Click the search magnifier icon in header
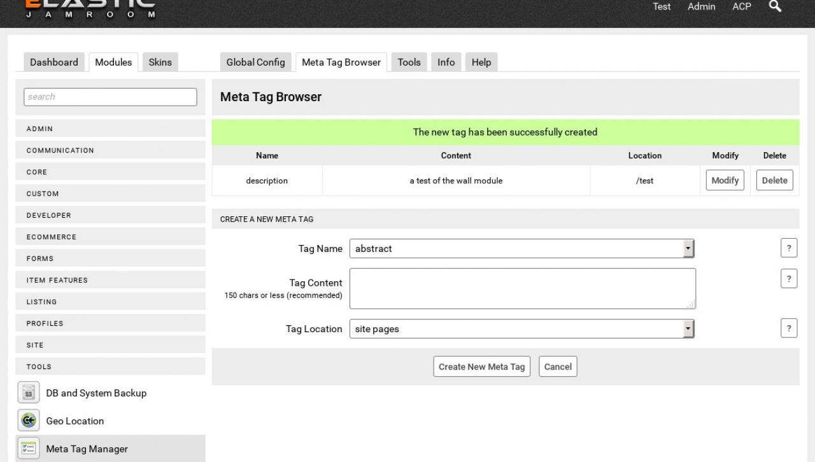This screenshot has height=462, width=815. point(775,6)
